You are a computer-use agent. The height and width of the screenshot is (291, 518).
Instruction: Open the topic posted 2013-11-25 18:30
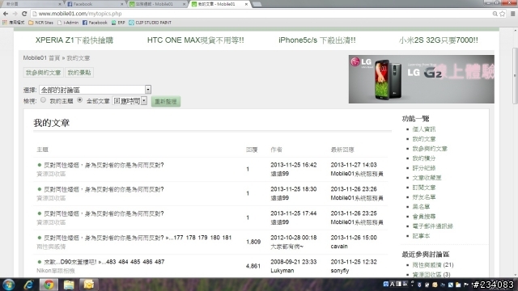pos(104,189)
